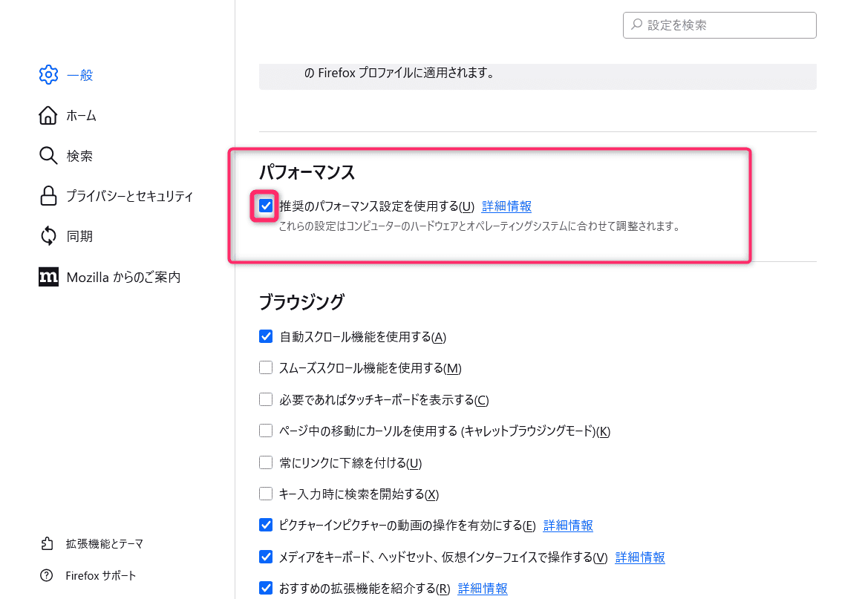Click the Mozilla 'm' logo icon

tap(48, 277)
